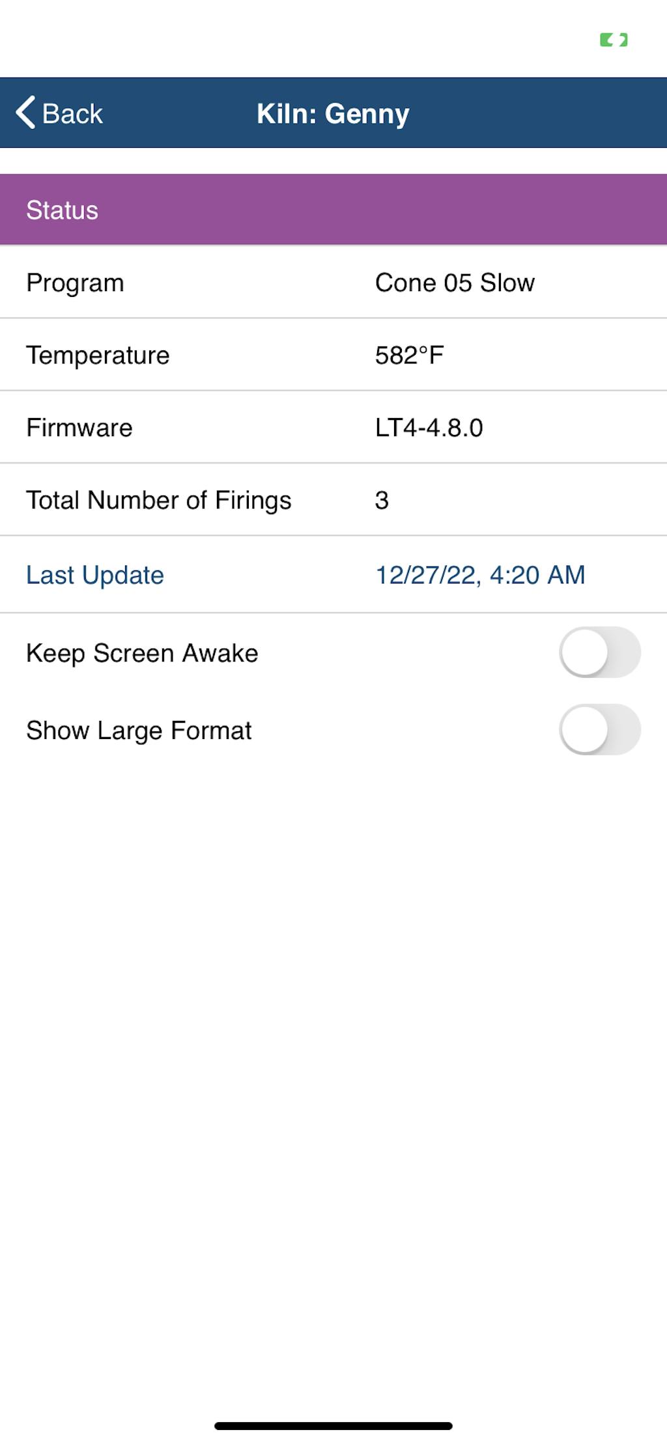Viewport: 667px width, 1443px height.
Task: Tap the Cone 05 Slow program value
Action: point(455,283)
